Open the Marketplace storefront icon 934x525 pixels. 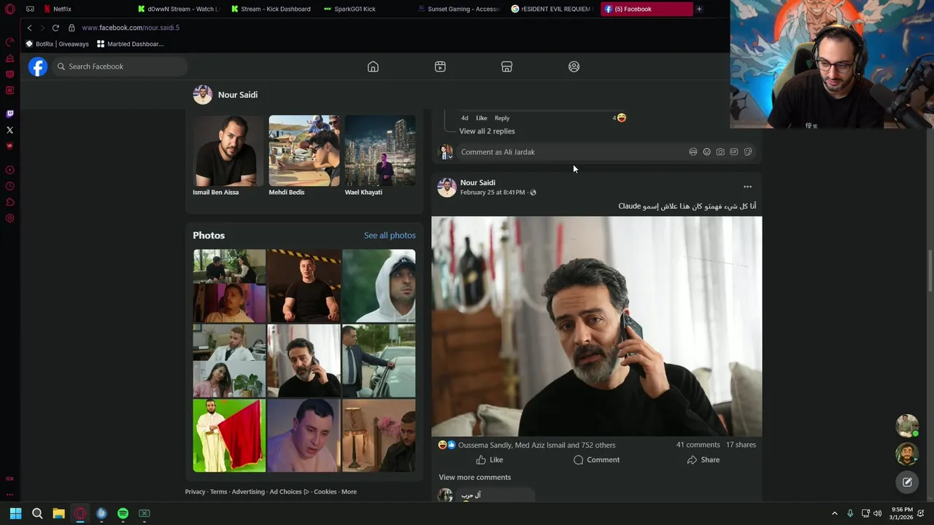click(x=507, y=66)
